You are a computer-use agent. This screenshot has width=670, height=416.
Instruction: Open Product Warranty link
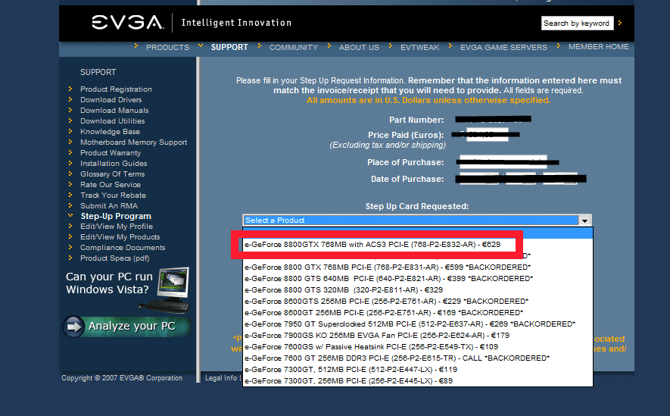coord(111,152)
